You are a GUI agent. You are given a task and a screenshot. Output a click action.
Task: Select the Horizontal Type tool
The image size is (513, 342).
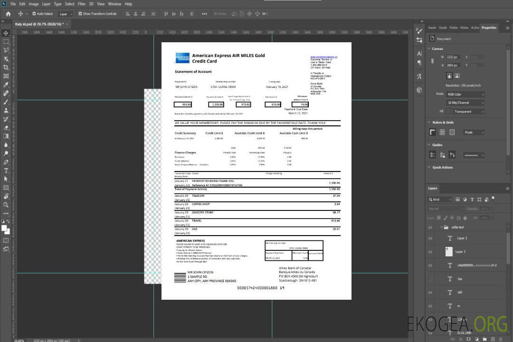(6, 171)
